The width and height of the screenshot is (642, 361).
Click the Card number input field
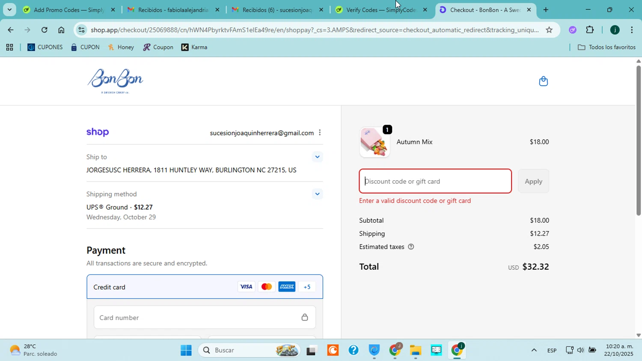[x=205, y=317]
